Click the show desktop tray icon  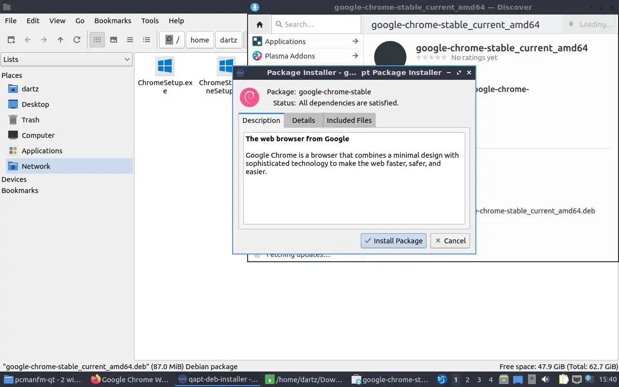[x=518, y=380]
